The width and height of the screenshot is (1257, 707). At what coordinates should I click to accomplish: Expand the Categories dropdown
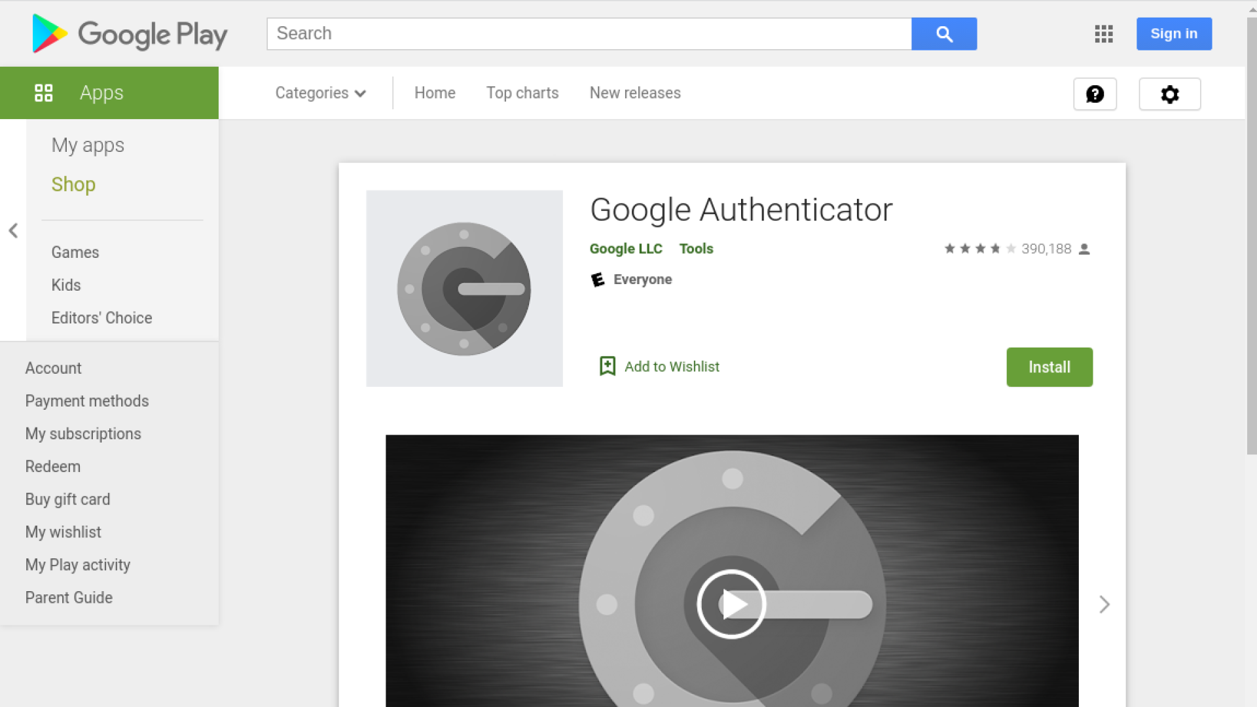coord(320,93)
